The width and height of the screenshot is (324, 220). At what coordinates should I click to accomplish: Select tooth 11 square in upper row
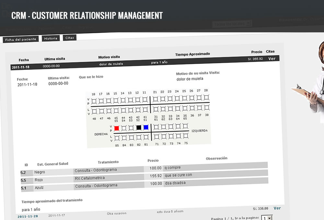click(145, 100)
